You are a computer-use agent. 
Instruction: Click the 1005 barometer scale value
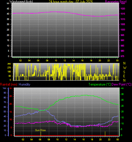123,24
